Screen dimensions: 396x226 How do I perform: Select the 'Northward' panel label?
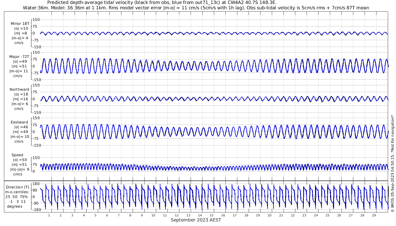point(19,89)
